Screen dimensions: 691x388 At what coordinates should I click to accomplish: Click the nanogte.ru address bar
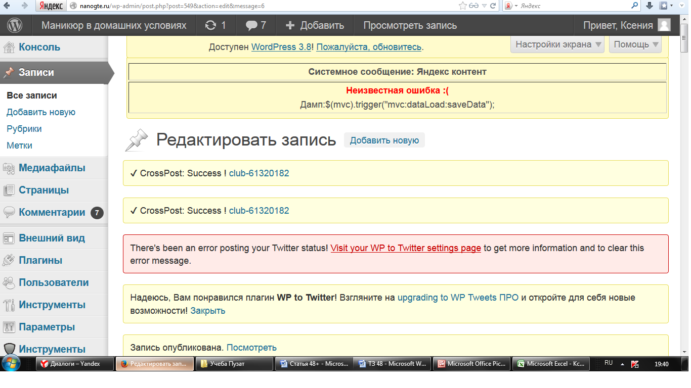point(263,6)
